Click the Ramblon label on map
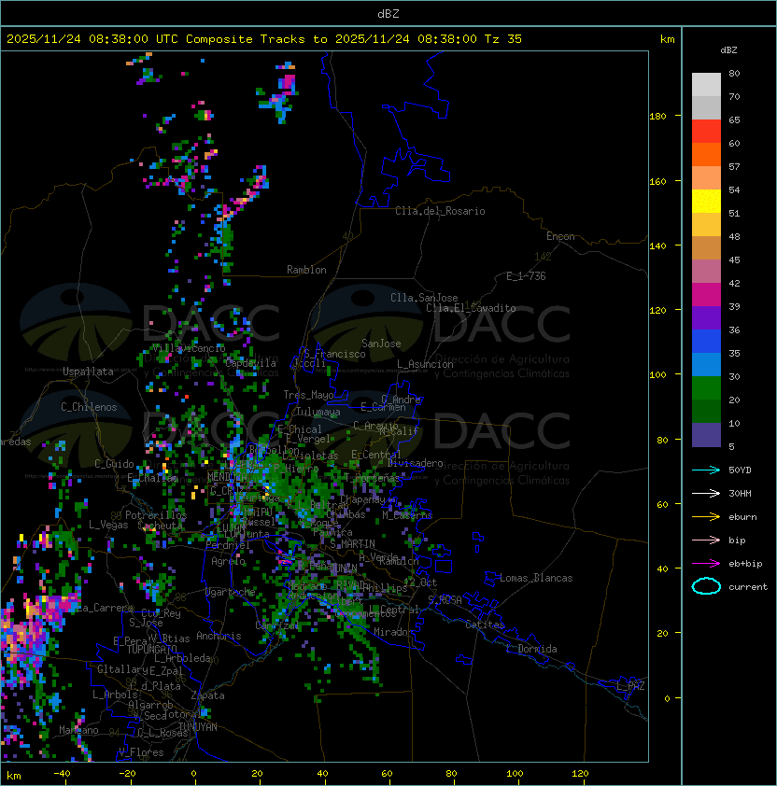 coord(306,270)
